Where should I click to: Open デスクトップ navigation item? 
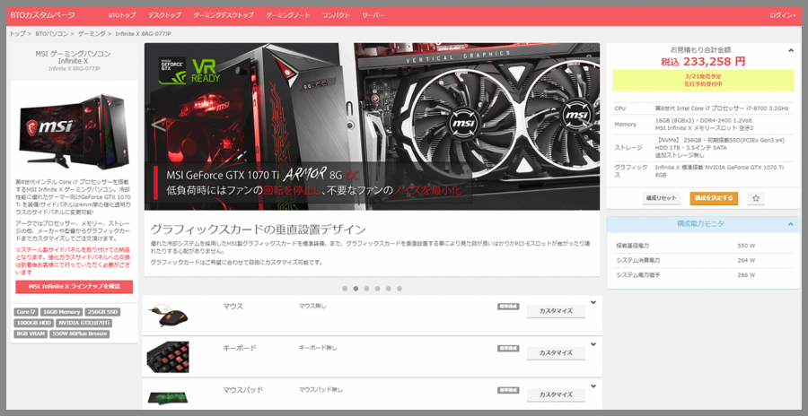tap(164, 15)
